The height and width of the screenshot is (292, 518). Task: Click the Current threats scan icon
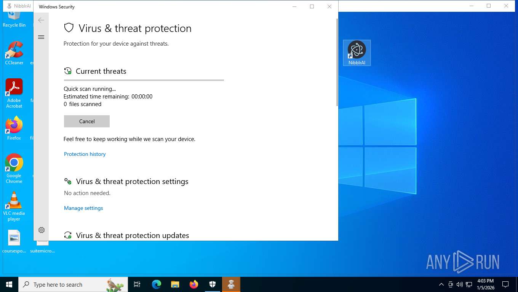pyautogui.click(x=68, y=71)
